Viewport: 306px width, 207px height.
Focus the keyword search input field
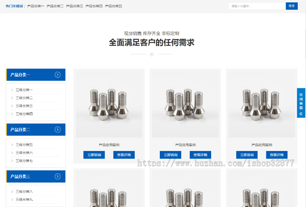click(257, 6)
